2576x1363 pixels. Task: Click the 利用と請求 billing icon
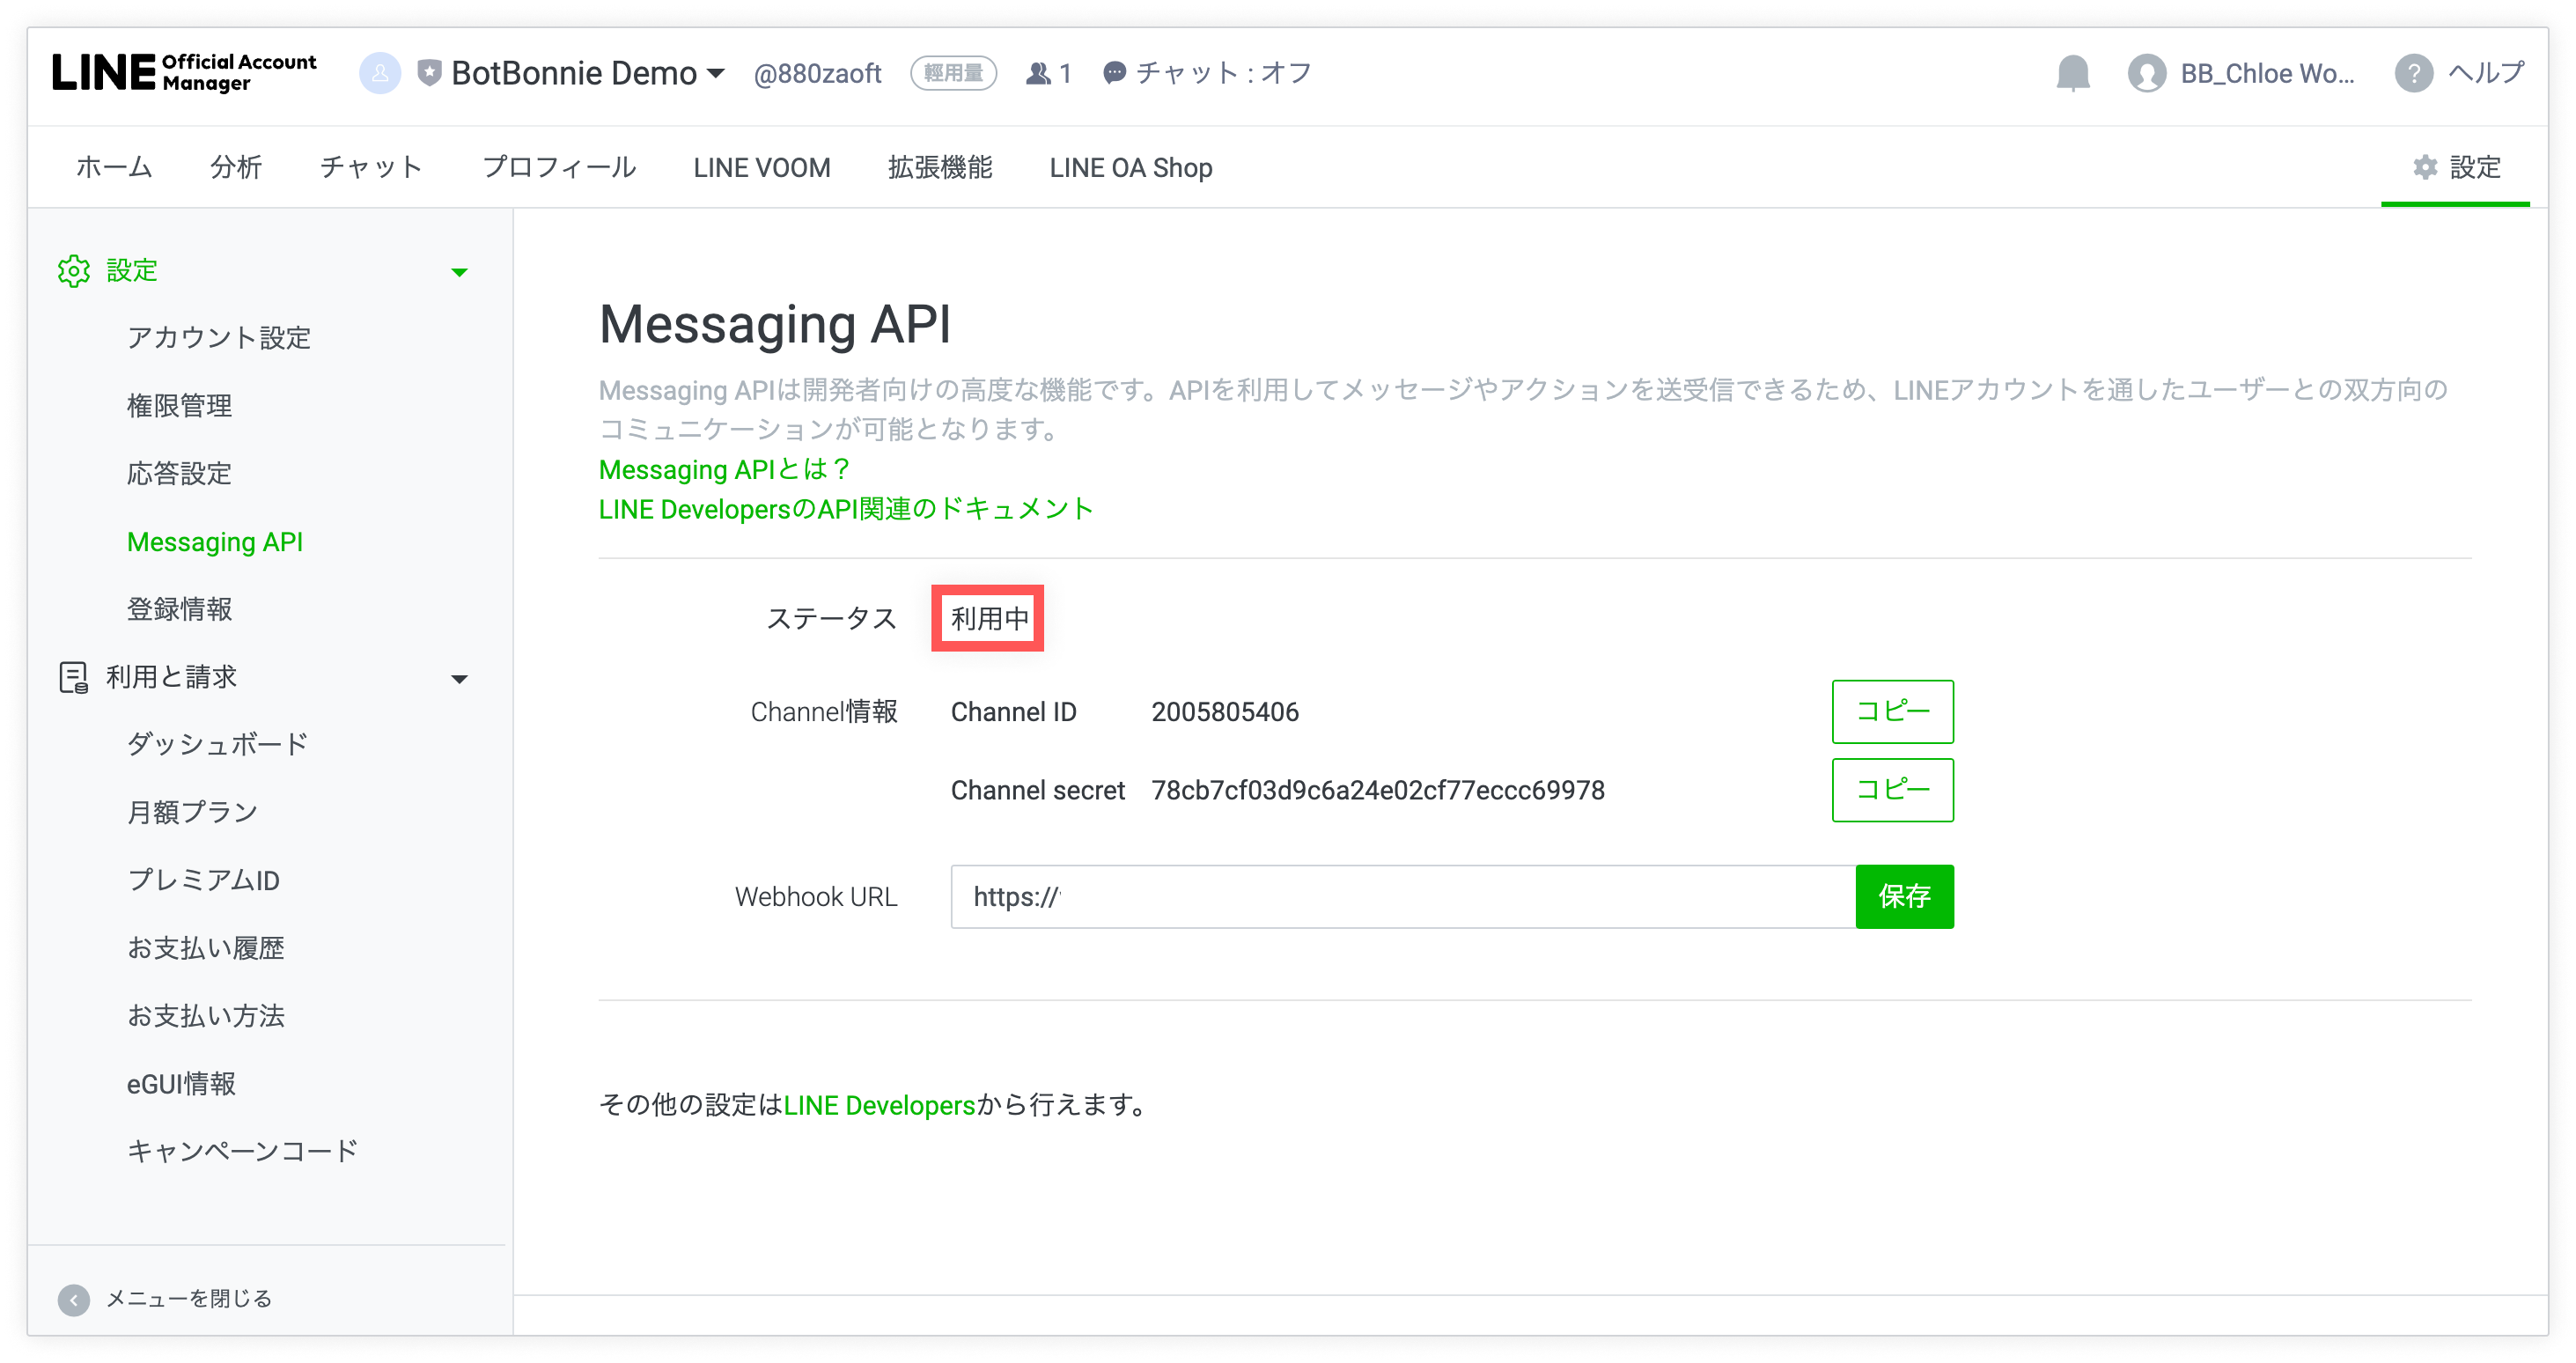coord(73,677)
